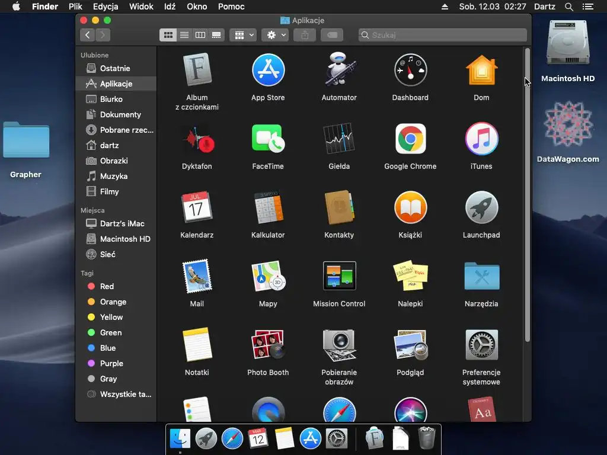Open iTunes from the Applications folder
Image resolution: width=607 pixels, height=455 pixels.
tap(481, 139)
